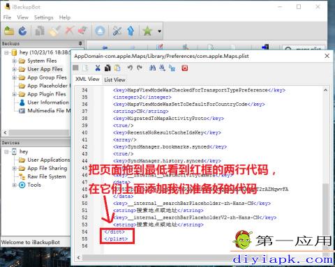
Task: Click the new document icon in plist editor
Action: point(86,68)
